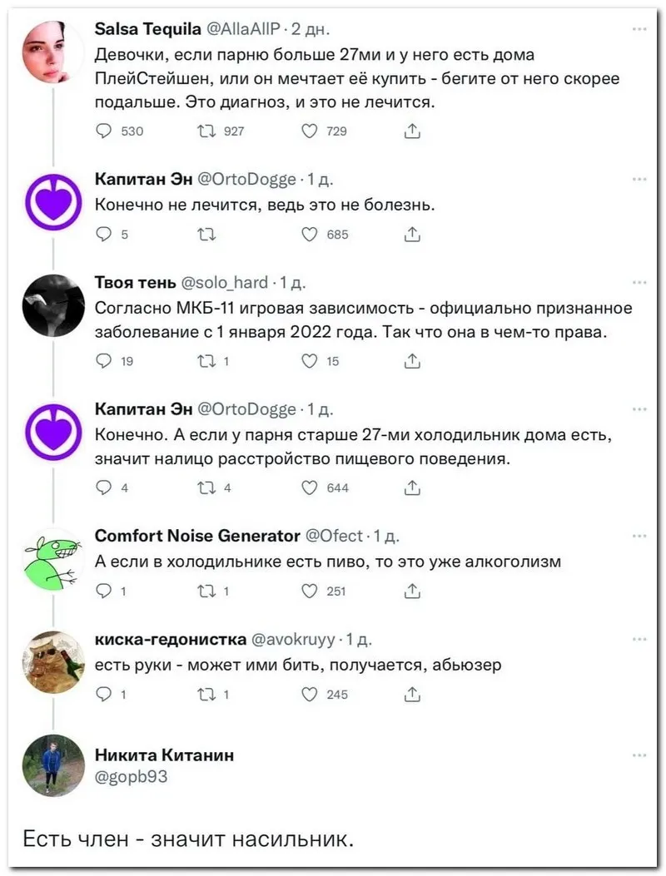Like the tweet with 644 likes
Viewport: 666px width, 876px height.
(x=310, y=487)
